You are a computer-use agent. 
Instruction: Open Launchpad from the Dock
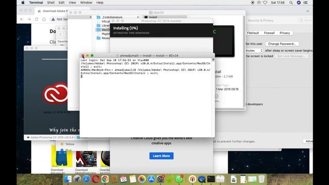click(77, 179)
